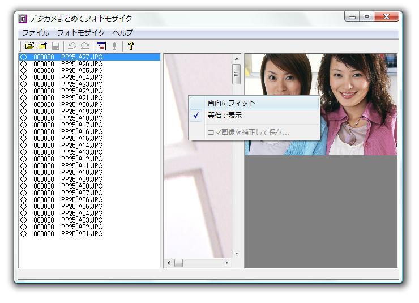Image resolution: width=419 pixels, height=303 pixels.
Task: Click the exclamation mark toolbar icon
Action: pos(114,46)
